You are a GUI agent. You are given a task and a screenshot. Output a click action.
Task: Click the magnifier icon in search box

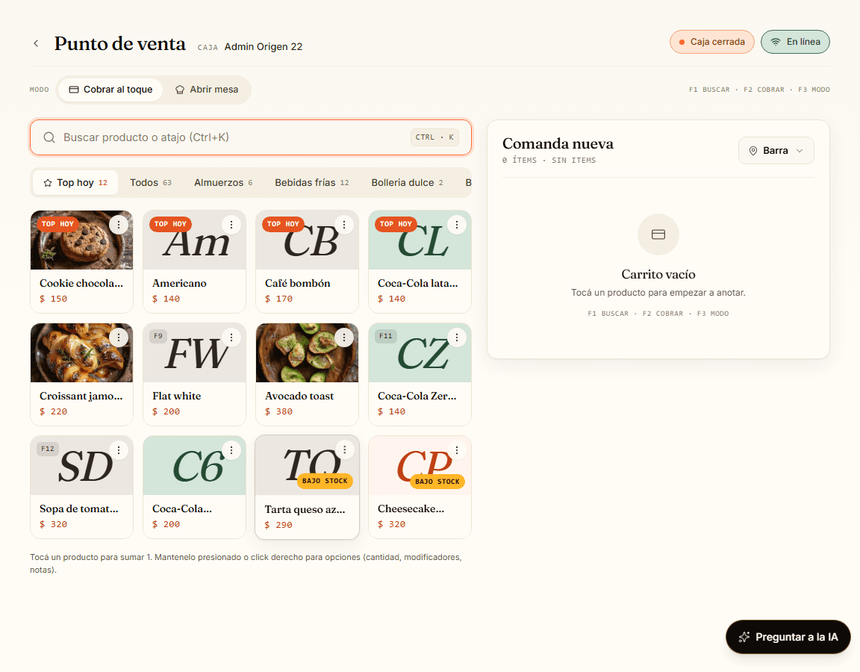point(49,137)
